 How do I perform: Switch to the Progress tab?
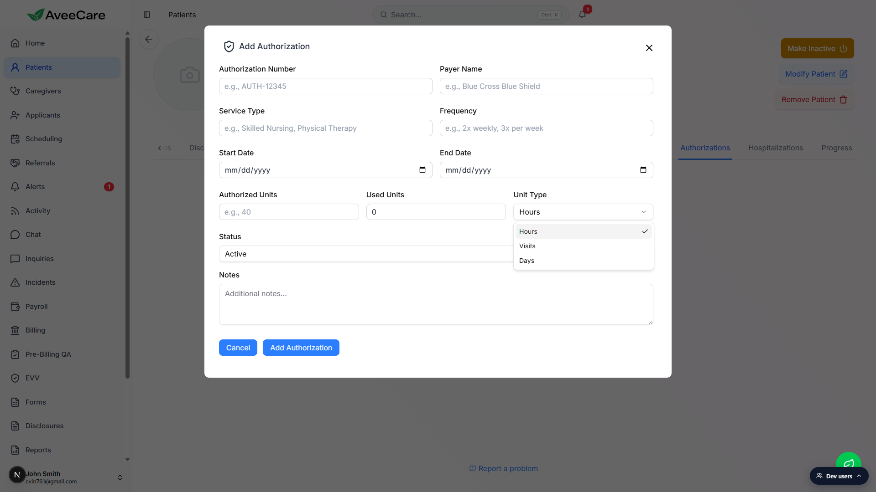click(836, 148)
